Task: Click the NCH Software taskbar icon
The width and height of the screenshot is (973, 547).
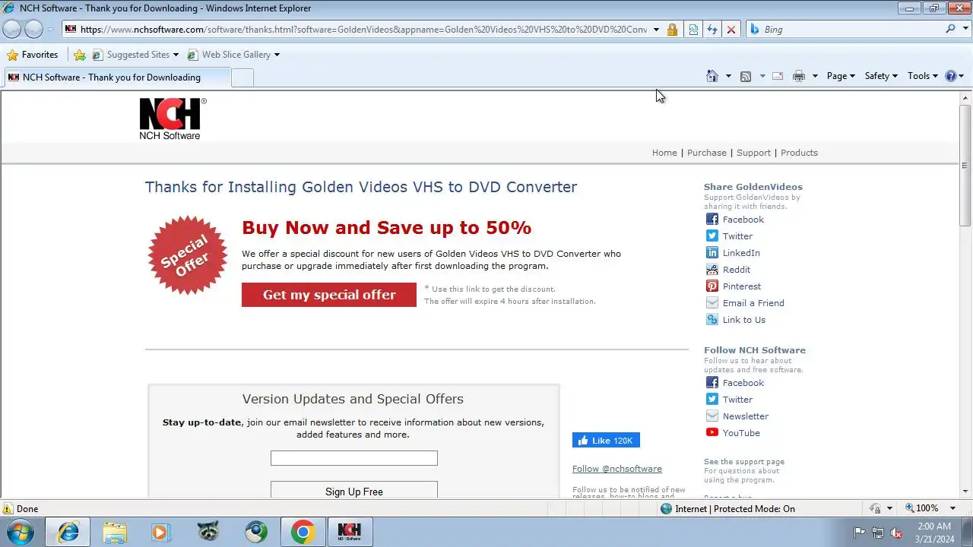Action: click(349, 532)
